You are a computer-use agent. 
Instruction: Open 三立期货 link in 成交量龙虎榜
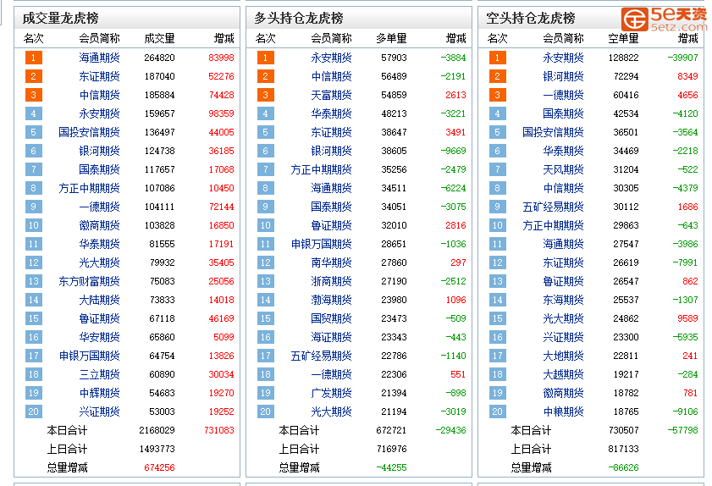(x=99, y=374)
